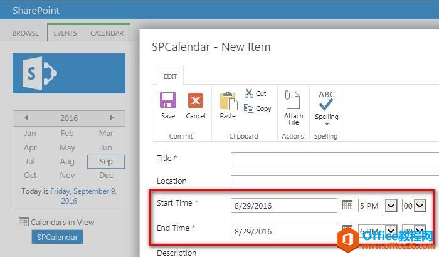Click the Calendars in View icon
439x257 pixels.
click(24, 222)
